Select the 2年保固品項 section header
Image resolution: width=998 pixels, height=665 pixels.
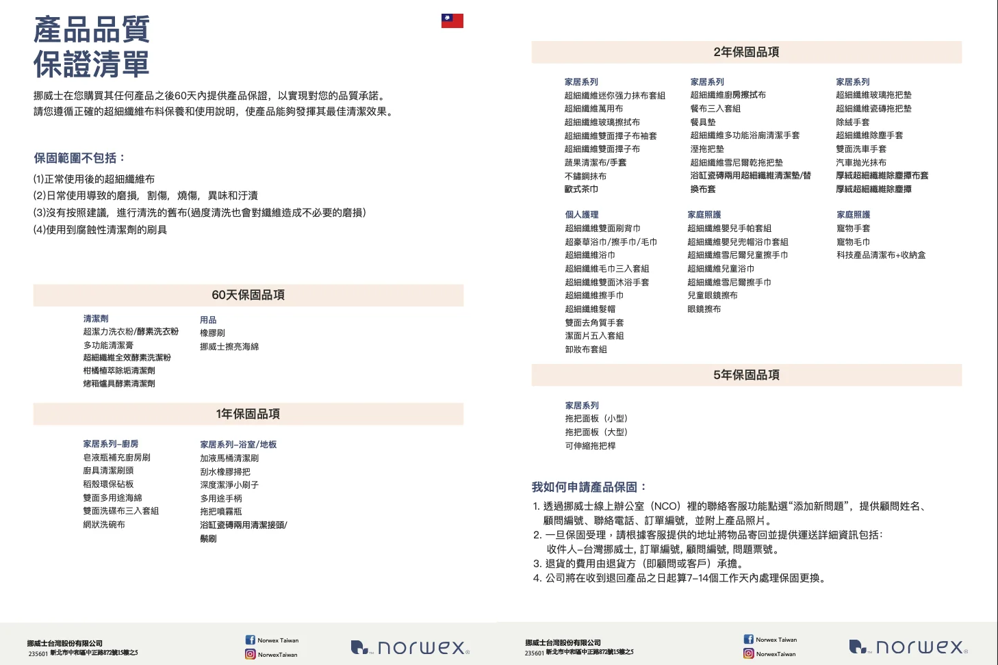(746, 52)
